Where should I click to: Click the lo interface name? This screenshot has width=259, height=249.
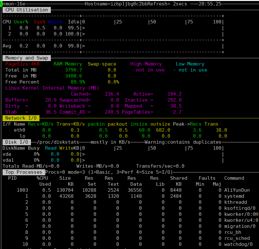22,136
